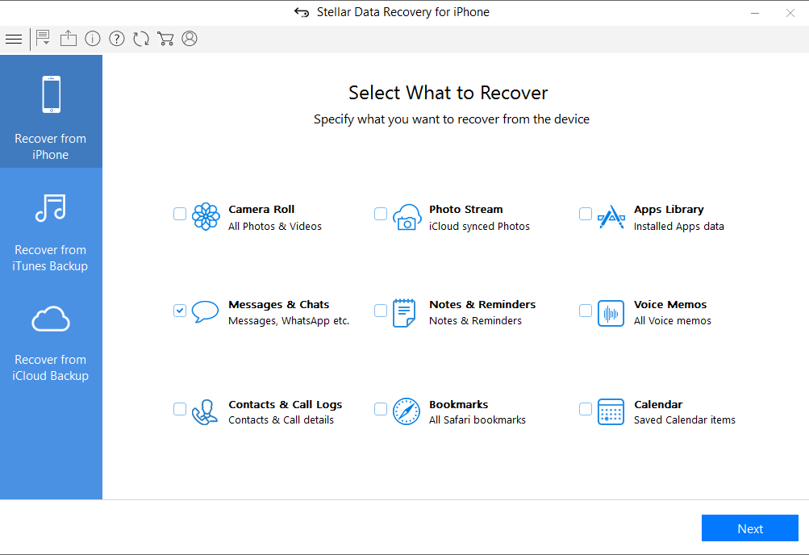Enable the Apps Library checkbox
The image size is (809, 555).
click(585, 214)
